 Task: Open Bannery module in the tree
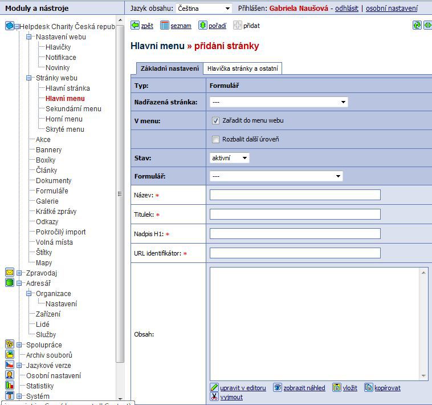tap(49, 149)
